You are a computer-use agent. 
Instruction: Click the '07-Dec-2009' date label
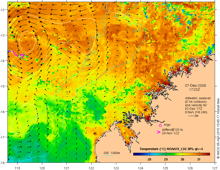195,85
